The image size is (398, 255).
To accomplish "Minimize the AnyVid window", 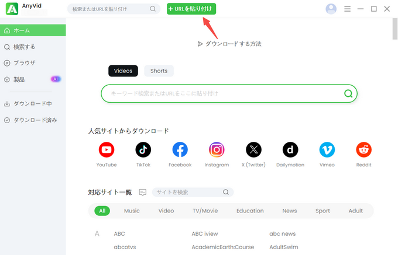I will click(x=361, y=9).
